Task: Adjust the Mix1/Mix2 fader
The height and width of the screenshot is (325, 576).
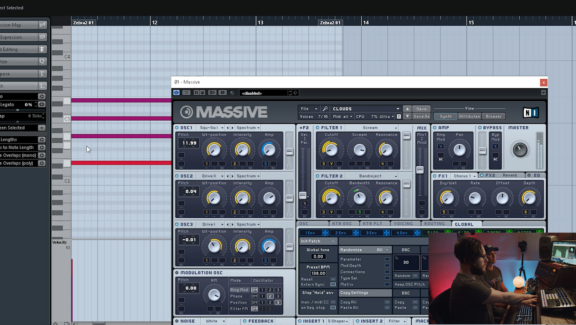Action: pyautogui.click(x=420, y=170)
